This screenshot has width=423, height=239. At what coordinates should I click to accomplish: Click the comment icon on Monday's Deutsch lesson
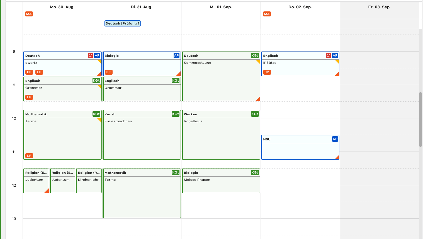click(90, 55)
